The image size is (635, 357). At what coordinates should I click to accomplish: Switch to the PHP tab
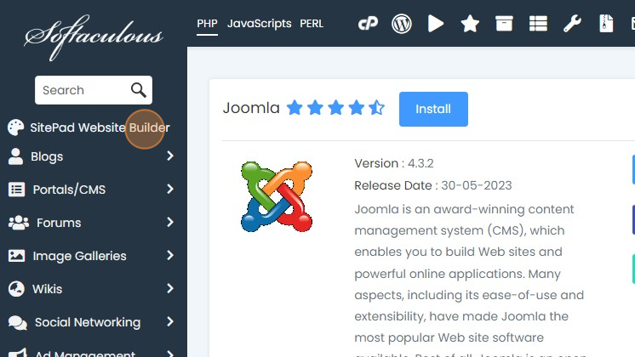point(208,24)
